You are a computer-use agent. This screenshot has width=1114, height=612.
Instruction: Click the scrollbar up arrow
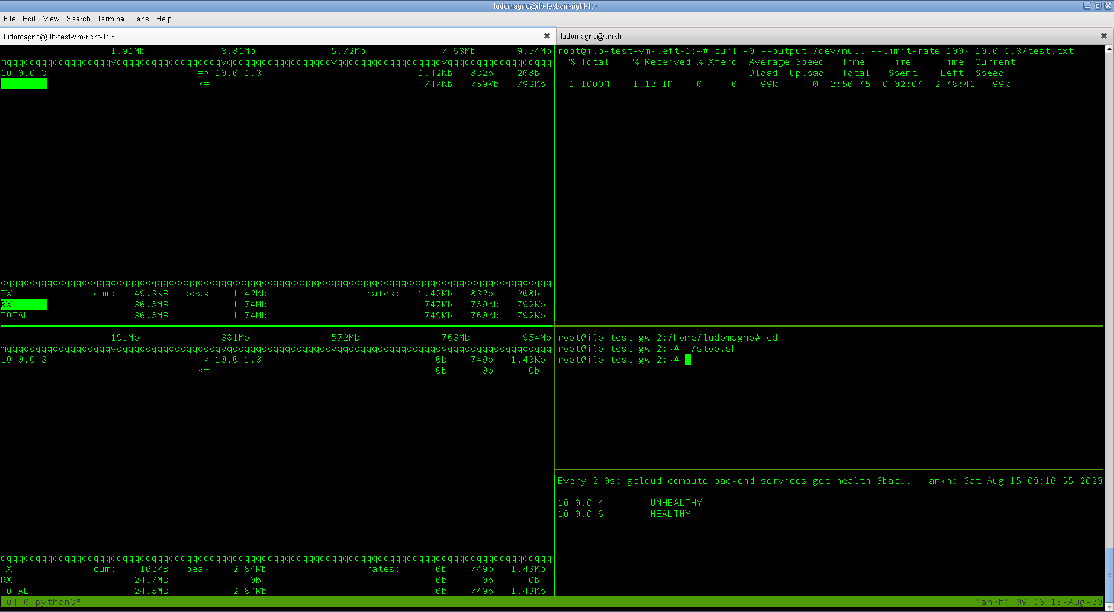[1109, 49]
